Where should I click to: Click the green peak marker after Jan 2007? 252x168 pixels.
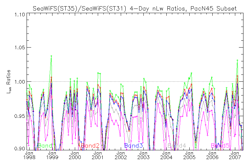click(237, 60)
